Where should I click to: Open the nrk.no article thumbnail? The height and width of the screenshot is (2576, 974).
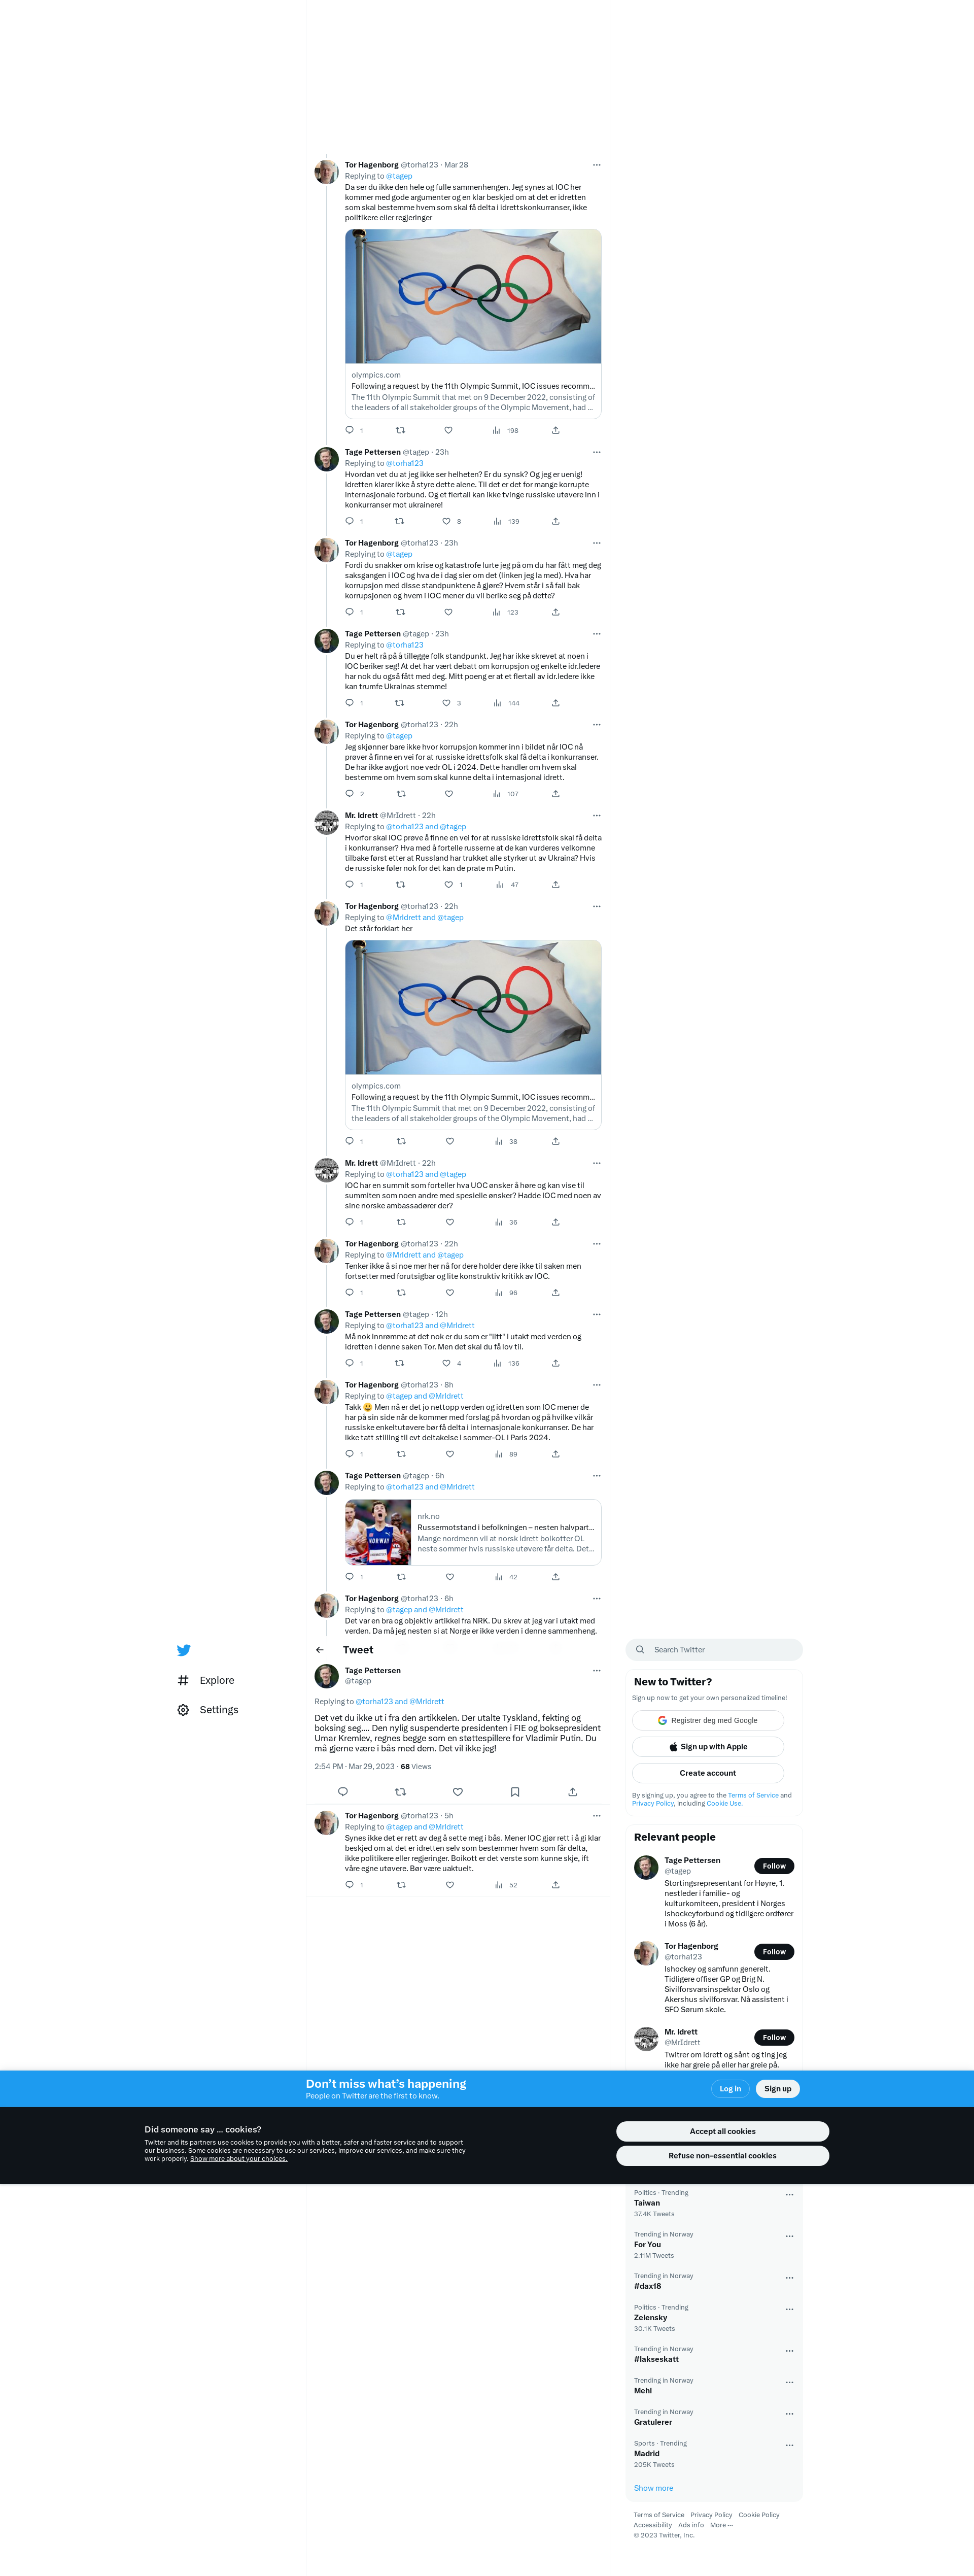coord(378,1532)
